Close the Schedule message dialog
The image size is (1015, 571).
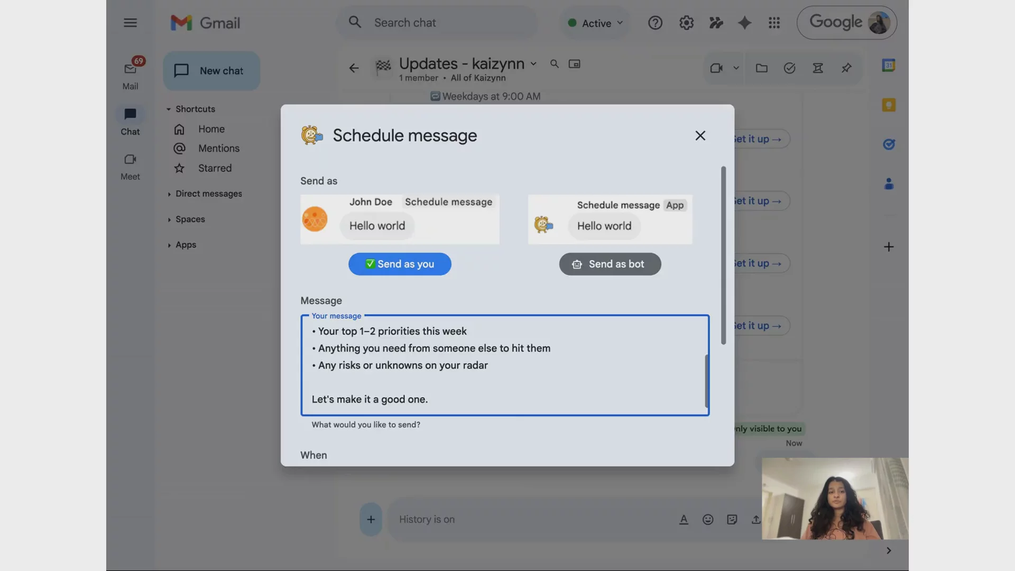[x=700, y=136]
